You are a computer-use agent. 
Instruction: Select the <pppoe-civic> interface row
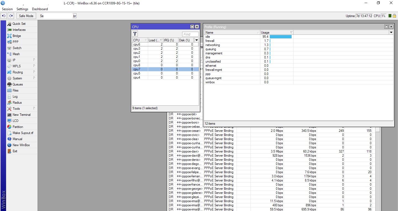271,135
